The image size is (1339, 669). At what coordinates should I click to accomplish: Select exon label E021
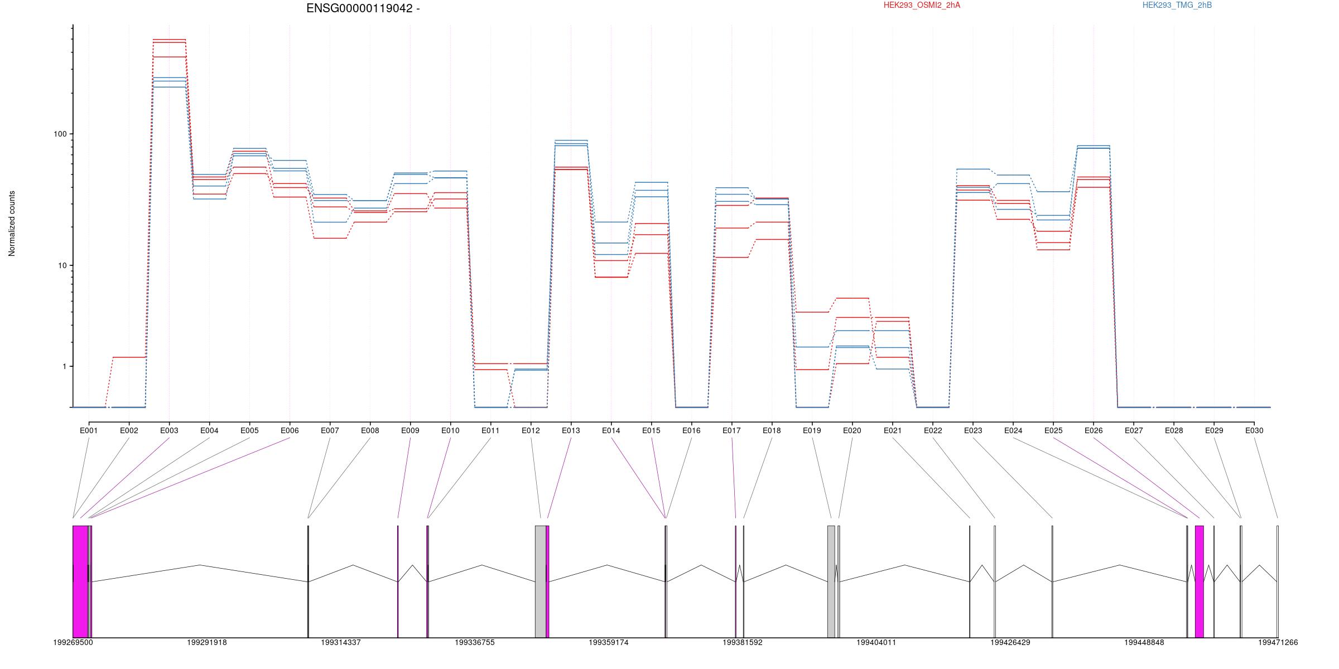click(x=893, y=430)
